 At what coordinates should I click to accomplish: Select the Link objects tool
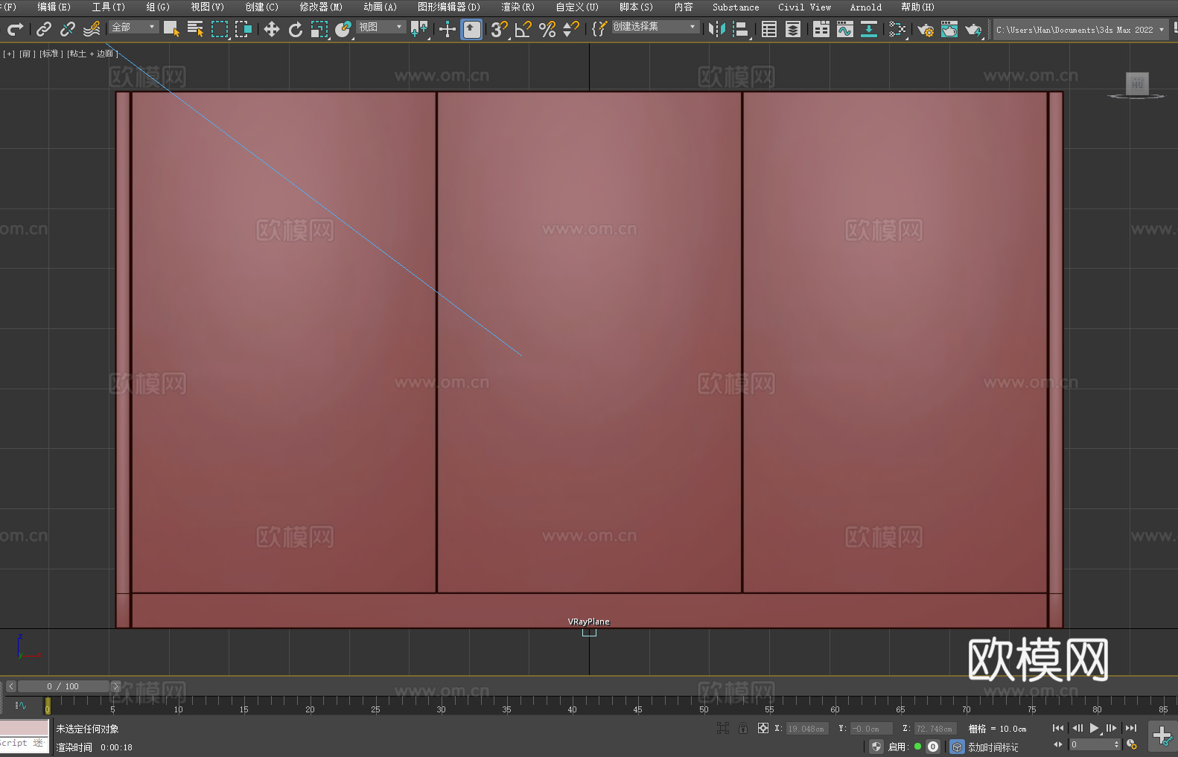(x=44, y=29)
